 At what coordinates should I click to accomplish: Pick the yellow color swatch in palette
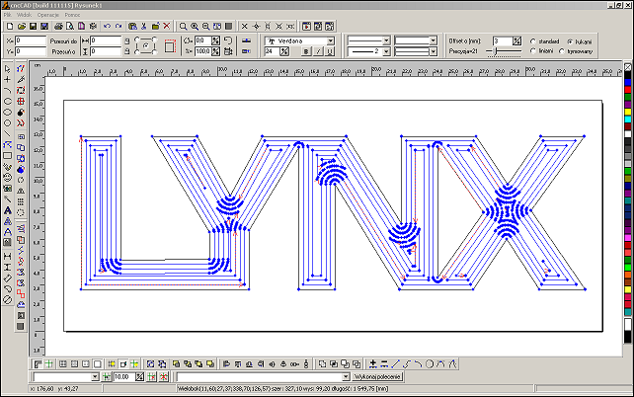point(627,112)
